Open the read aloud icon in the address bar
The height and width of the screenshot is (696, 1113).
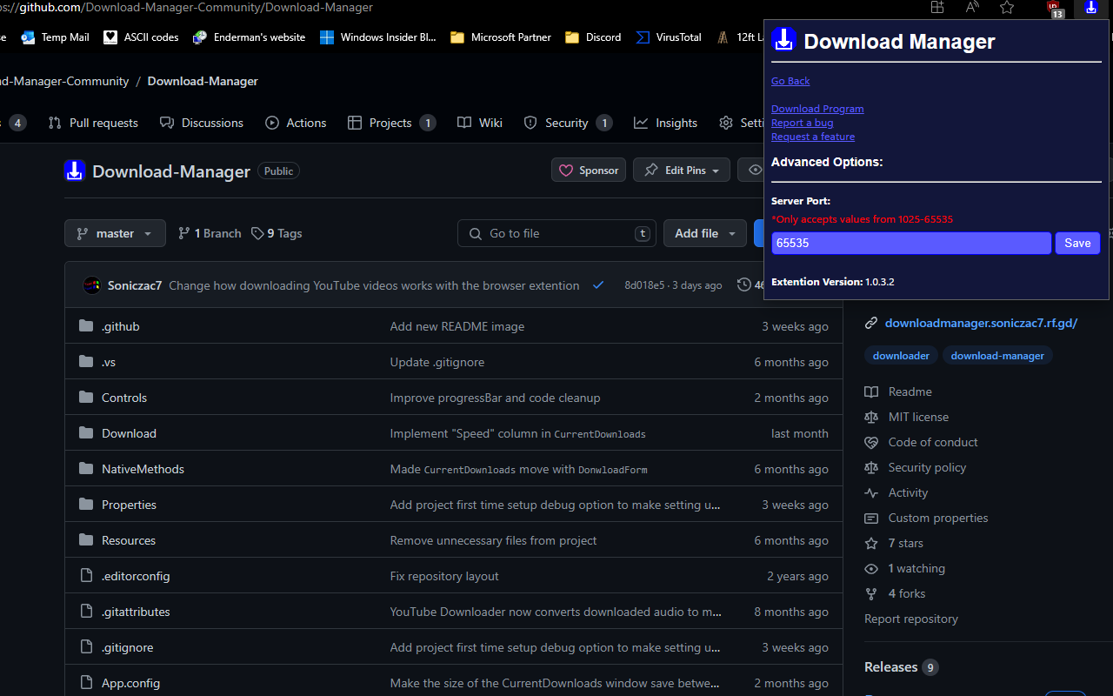coord(972,8)
